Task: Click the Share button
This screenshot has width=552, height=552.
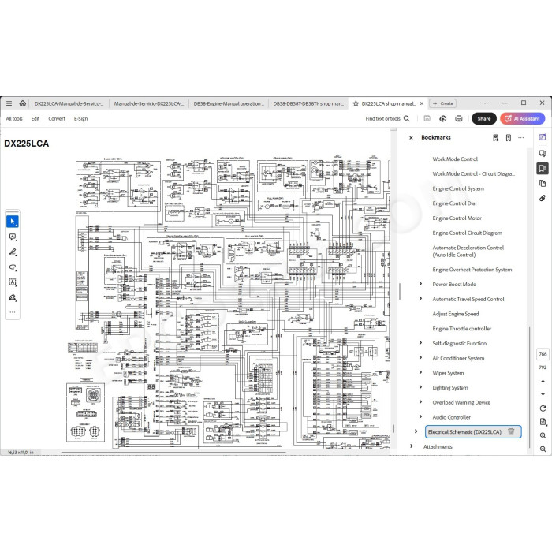Action: tap(484, 119)
